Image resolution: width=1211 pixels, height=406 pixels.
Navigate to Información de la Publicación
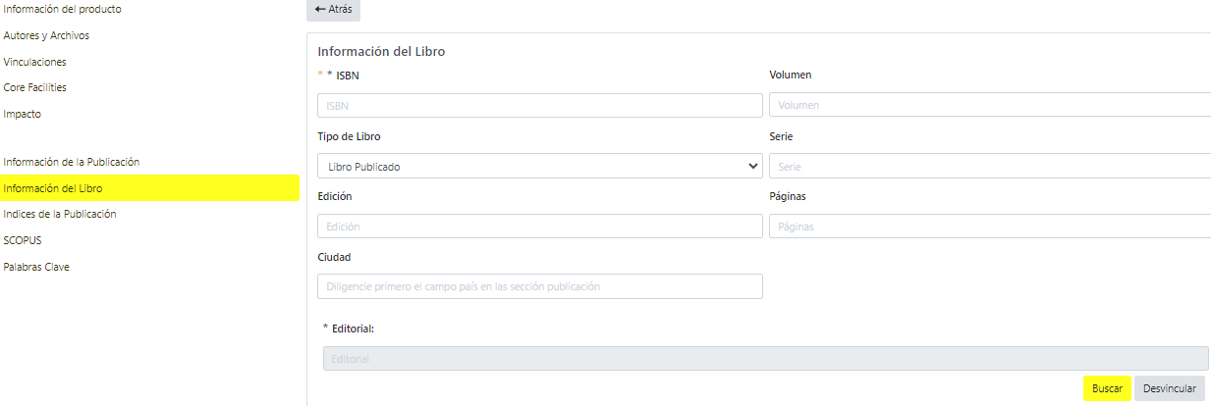coord(72,161)
